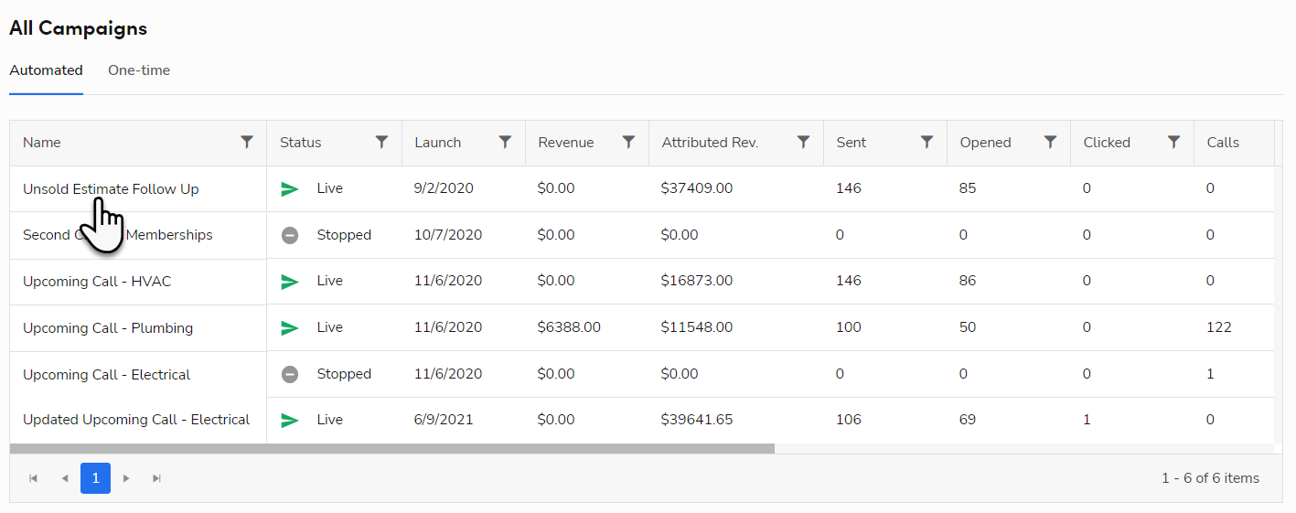This screenshot has width=1296, height=513.
Task: Click opened count 69
Action: coord(968,420)
